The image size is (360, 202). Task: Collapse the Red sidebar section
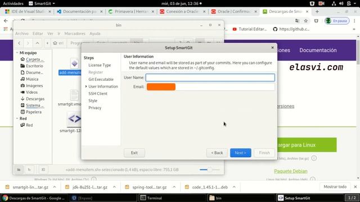17,118
